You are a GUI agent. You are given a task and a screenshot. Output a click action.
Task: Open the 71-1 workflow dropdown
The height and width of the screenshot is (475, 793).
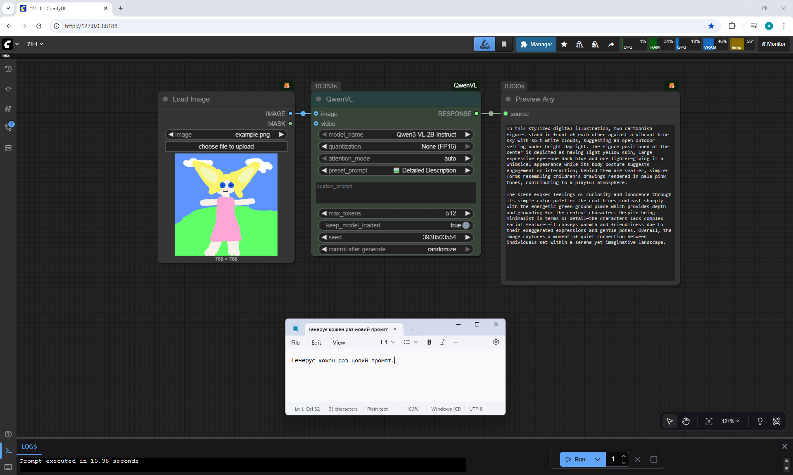click(x=35, y=44)
